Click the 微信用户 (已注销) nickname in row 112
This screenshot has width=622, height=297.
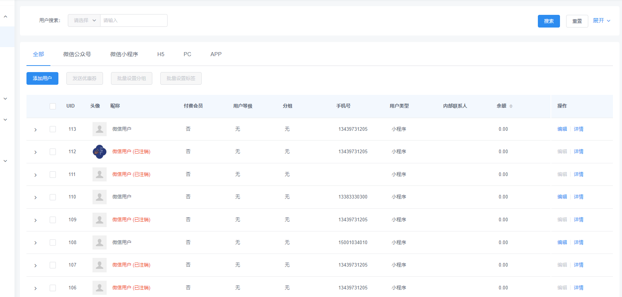(131, 152)
